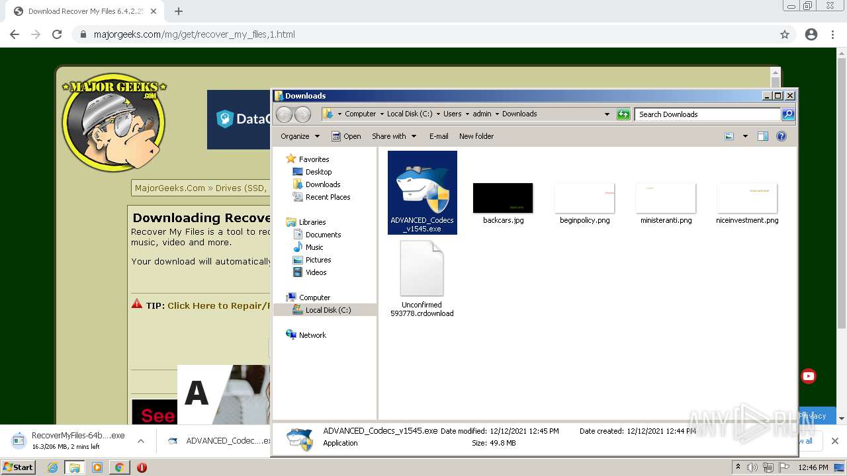Image resolution: width=847 pixels, height=476 pixels.
Task: Click the search magnifier in Explorer
Action: click(788, 114)
